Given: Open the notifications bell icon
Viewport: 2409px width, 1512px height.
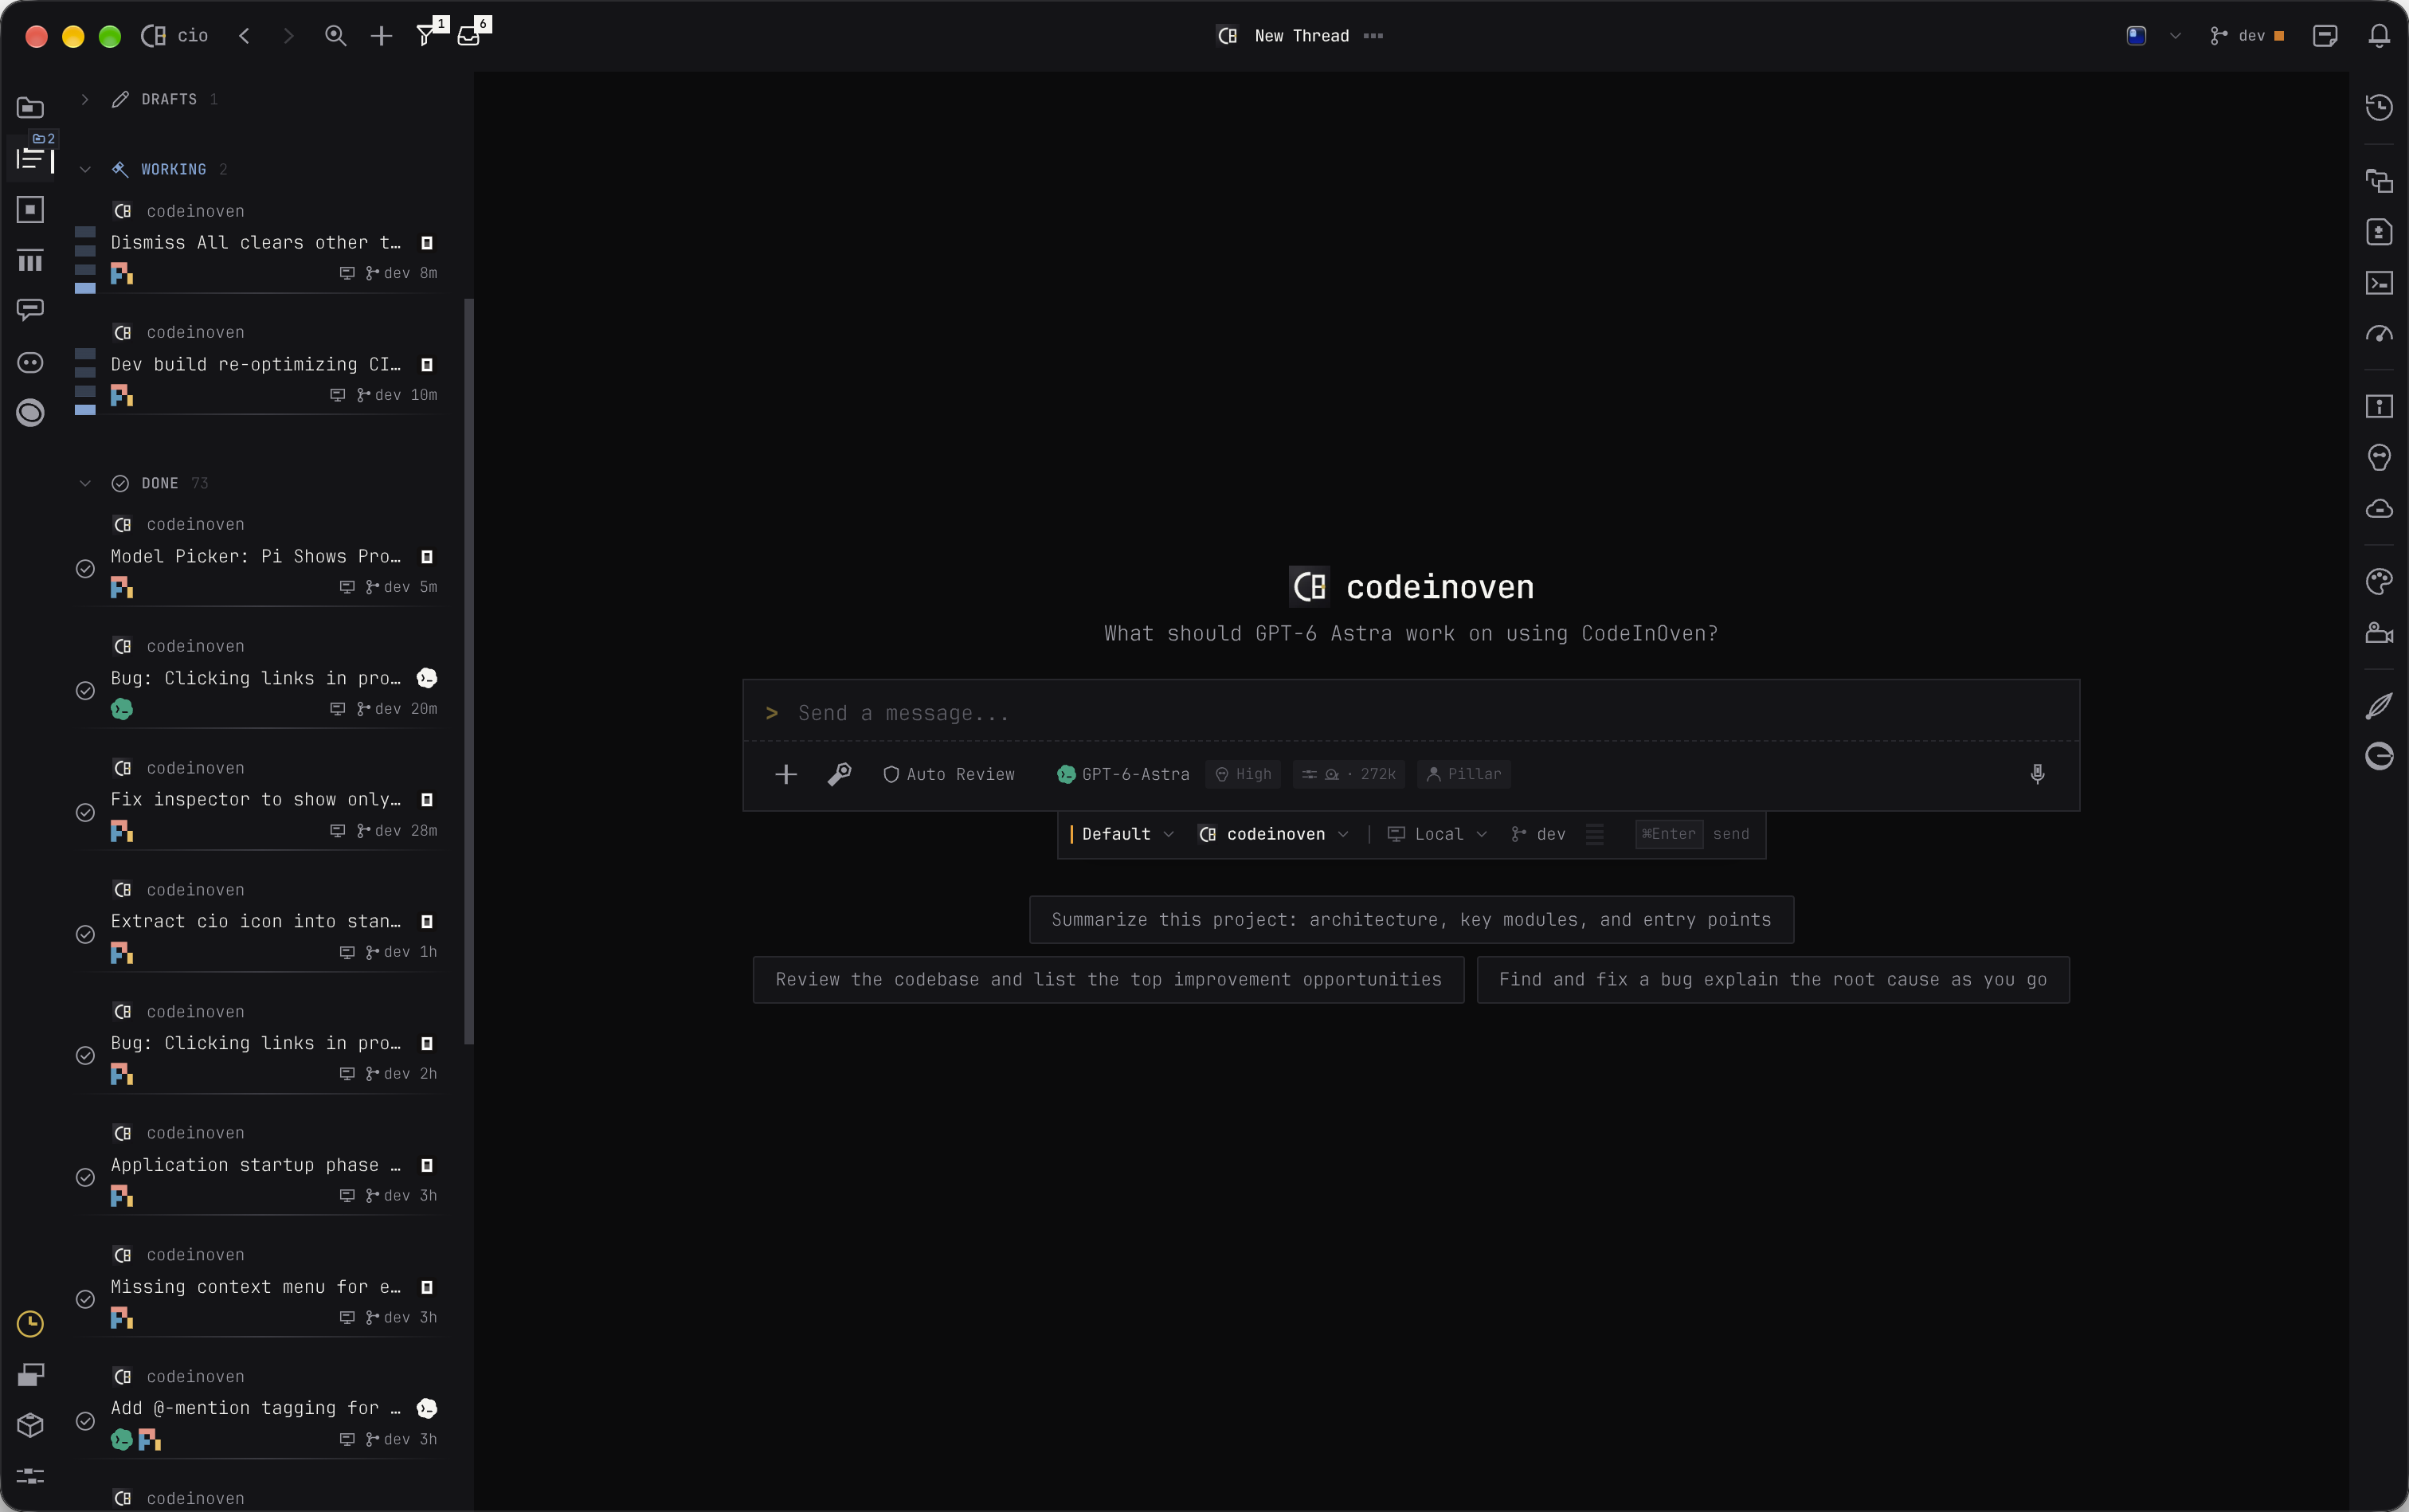Looking at the screenshot, I should point(2379,36).
